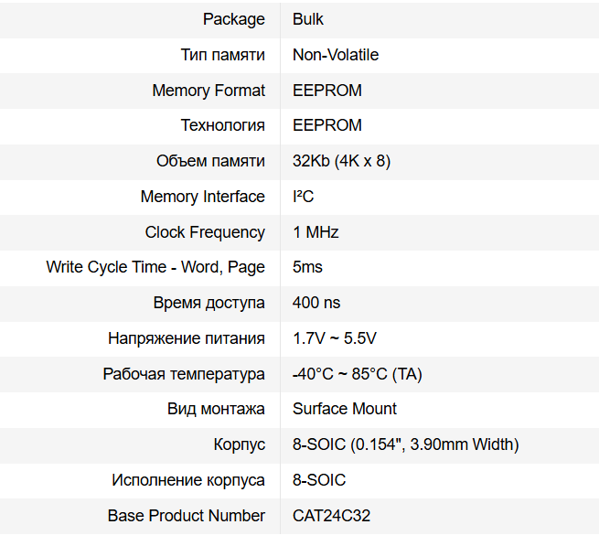The image size is (599, 546).
Task: Click the "Memory Format" label
Action: pos(209,91)
